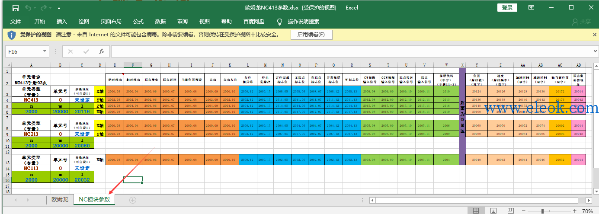
Task: Switch to the 绘图 ribbon tab
Action: (84, 22)
